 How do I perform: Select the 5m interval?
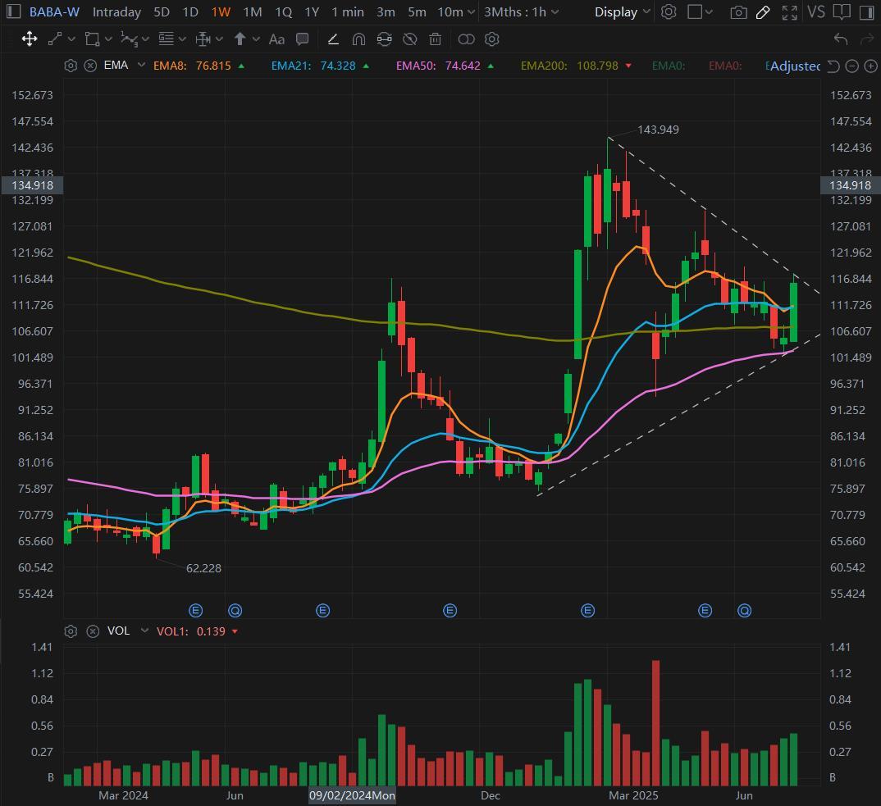417,11
